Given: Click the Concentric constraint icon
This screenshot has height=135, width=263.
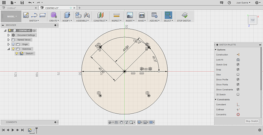Looking at the screenshot, I should click(238, 114).
